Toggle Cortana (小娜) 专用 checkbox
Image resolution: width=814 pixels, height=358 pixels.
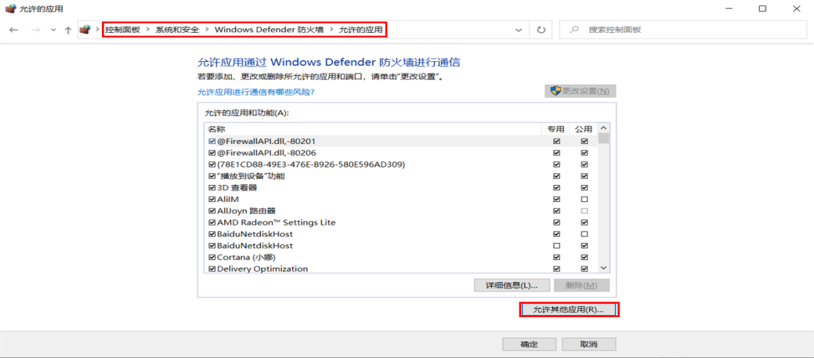[x=557, y=257]
